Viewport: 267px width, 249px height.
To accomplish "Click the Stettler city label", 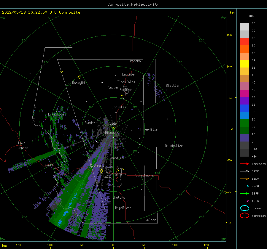I will [x=173, y=86].
